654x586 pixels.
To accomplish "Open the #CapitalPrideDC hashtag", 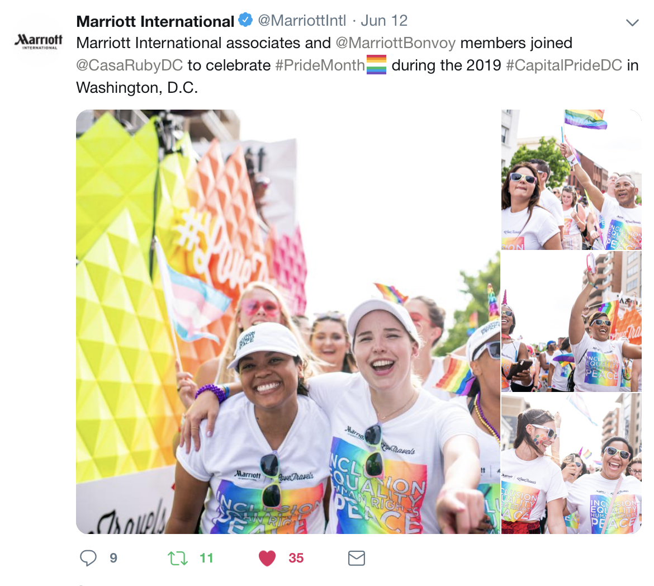I will [564, 65].
